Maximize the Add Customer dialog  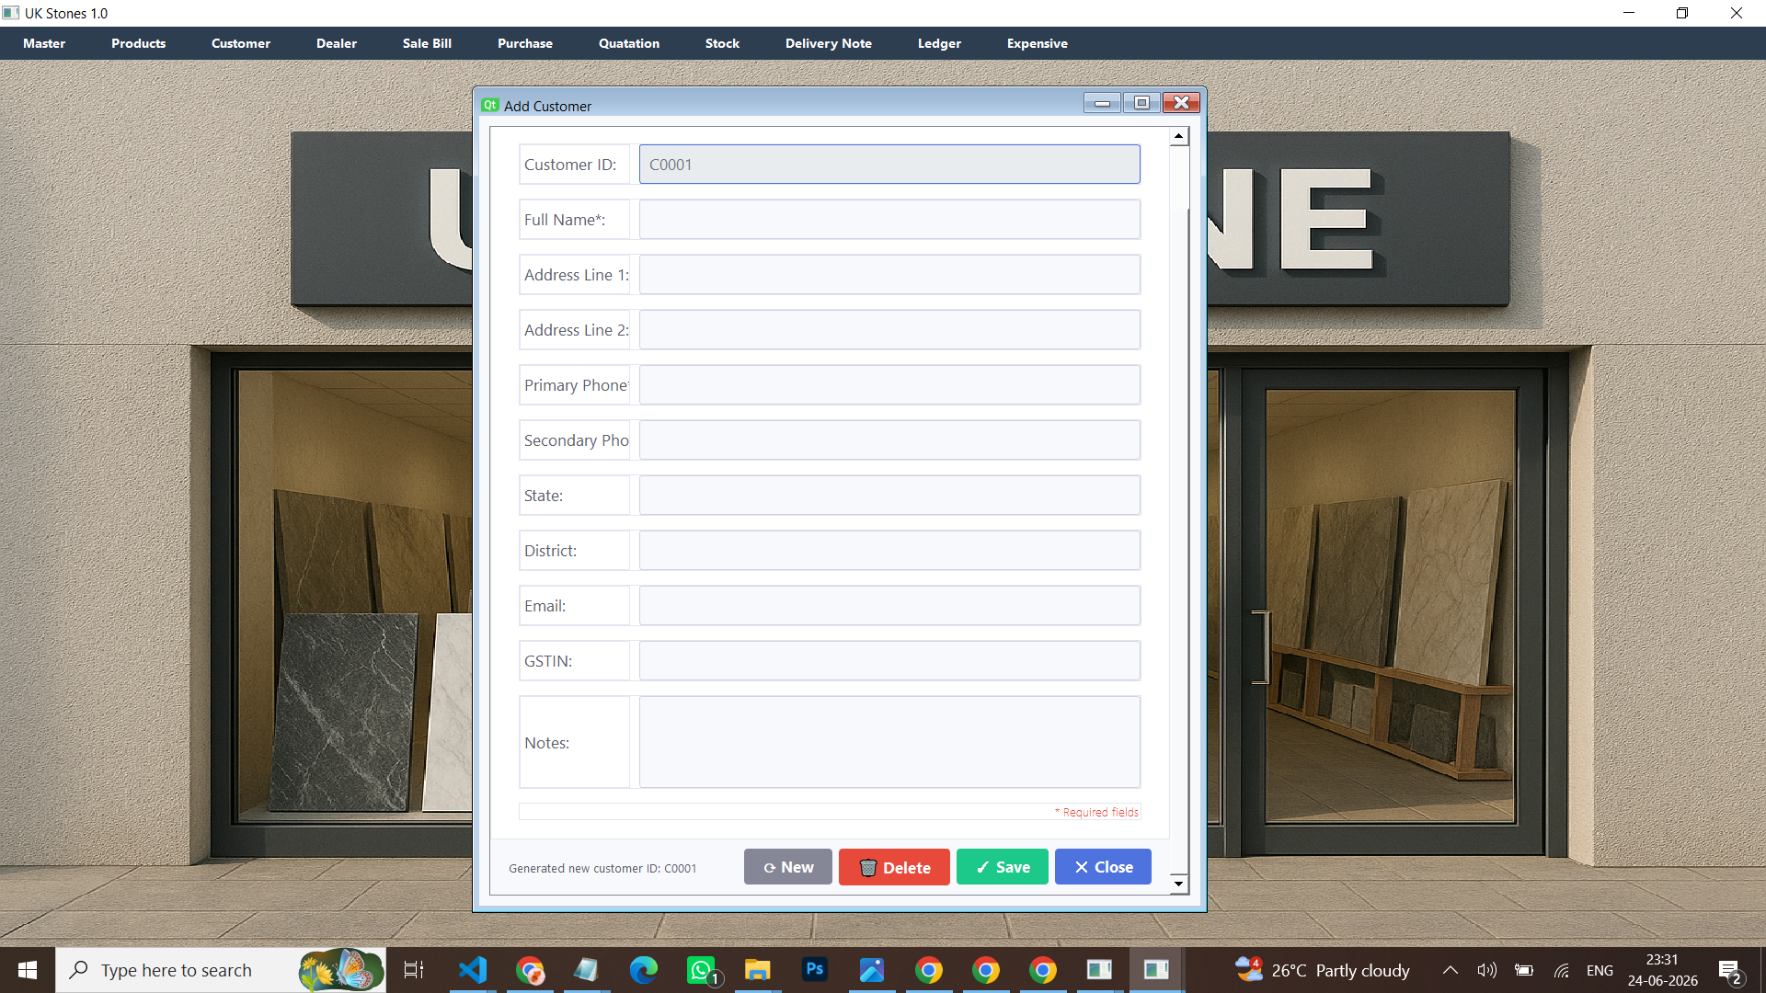coord(1141,103)
